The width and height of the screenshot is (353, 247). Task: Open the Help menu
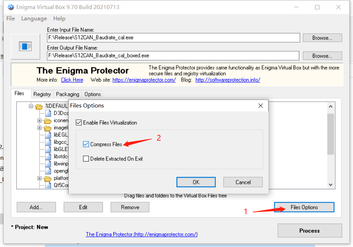point(59,18)
